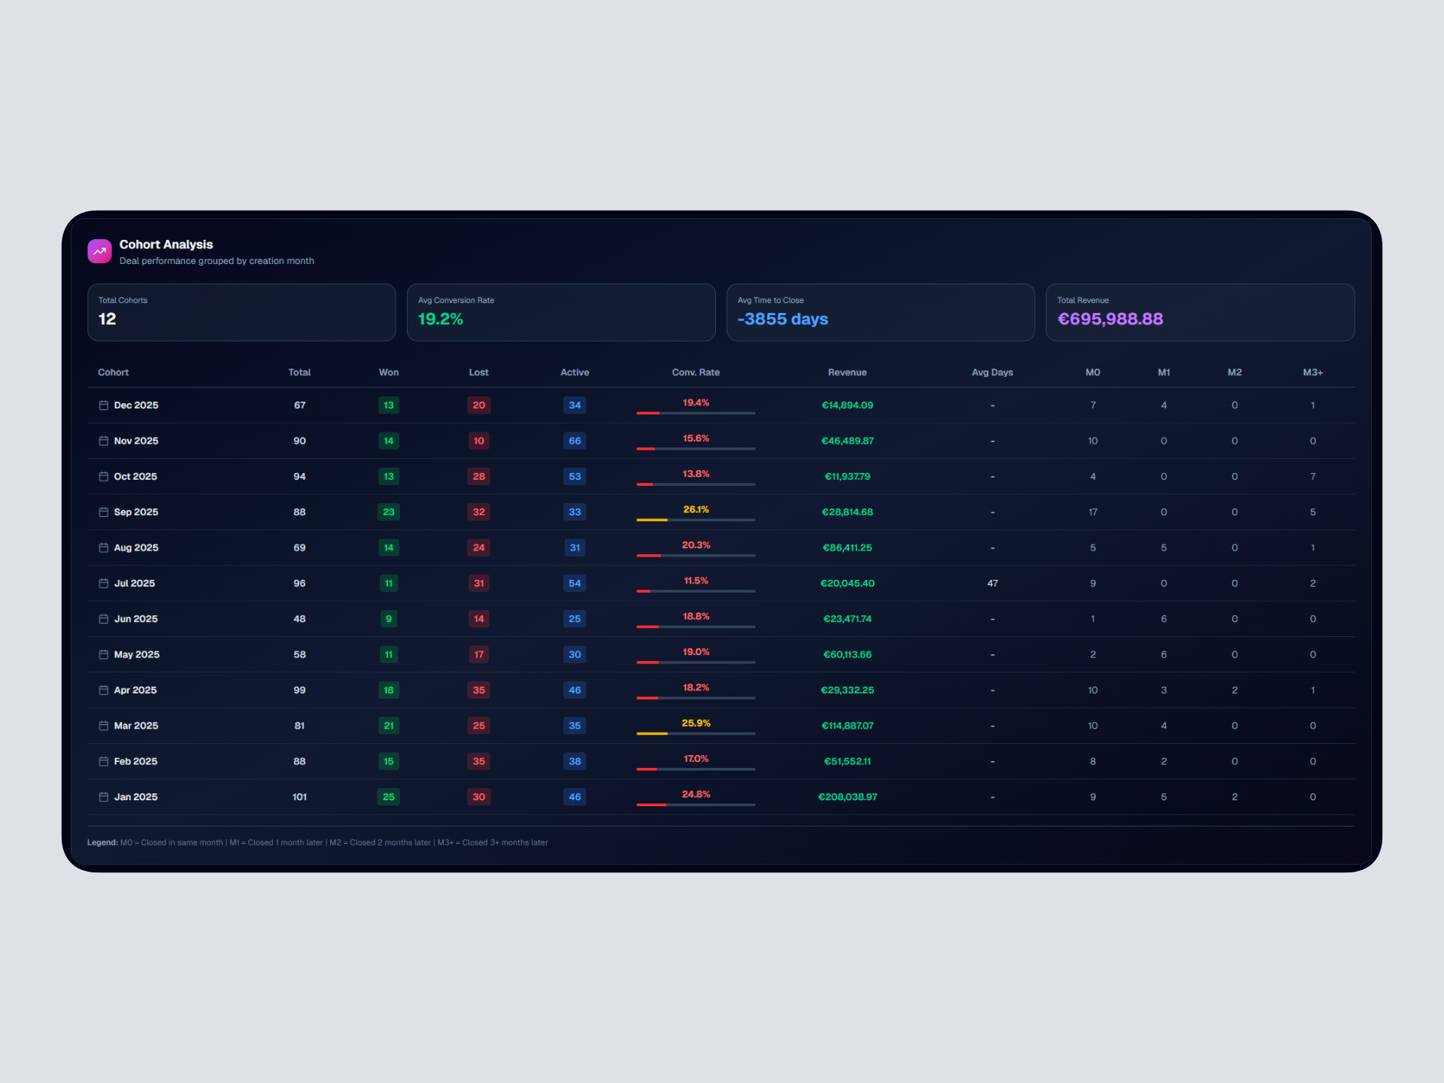The width and height of the screenshot is (1444, 1083).
Task: Click the calendar icon beside Oct 2025
Action: pos(104,476)
